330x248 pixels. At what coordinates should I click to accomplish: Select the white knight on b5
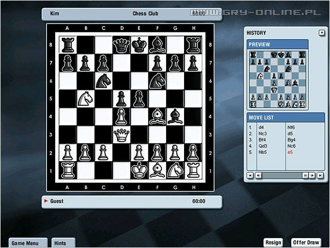coord(85,98)
